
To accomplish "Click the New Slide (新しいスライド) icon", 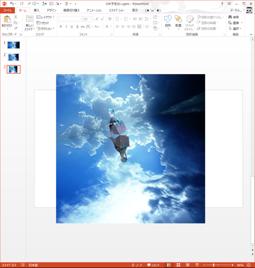I will click(29, 19).
